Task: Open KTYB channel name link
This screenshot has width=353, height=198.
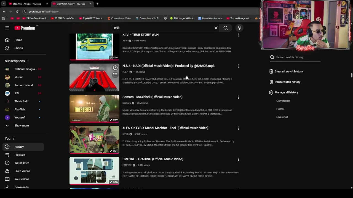Action: (125, 134)
